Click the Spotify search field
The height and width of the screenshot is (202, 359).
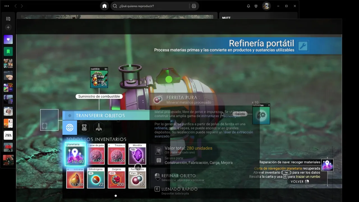[150, 6]
